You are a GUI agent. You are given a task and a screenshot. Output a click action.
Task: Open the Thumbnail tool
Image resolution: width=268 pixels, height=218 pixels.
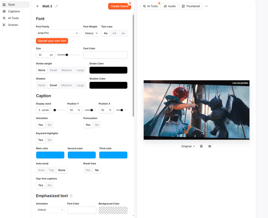point(191,6)
